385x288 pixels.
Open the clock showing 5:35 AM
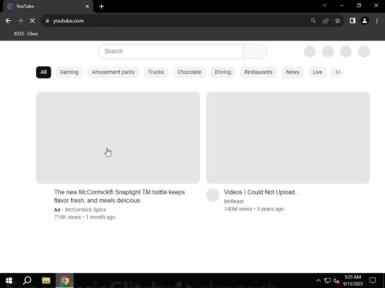(x=353, y=280)
